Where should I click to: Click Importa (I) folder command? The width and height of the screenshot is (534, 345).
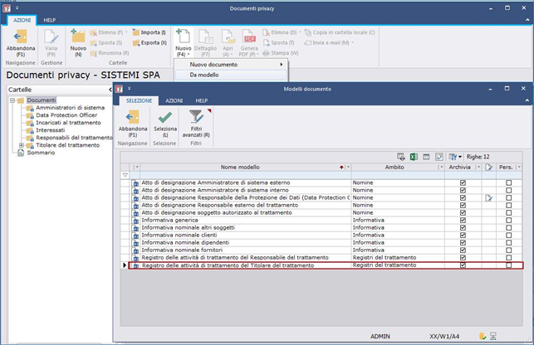[x=149, y=32]
